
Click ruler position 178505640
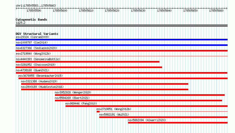click(164, 11)
